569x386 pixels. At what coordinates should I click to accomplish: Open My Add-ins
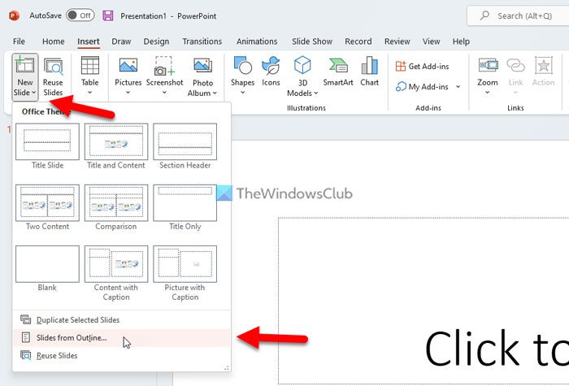click(422, 87)
